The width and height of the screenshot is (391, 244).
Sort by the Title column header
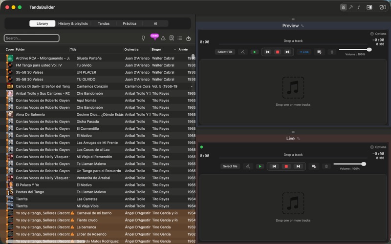pos(73,50)
